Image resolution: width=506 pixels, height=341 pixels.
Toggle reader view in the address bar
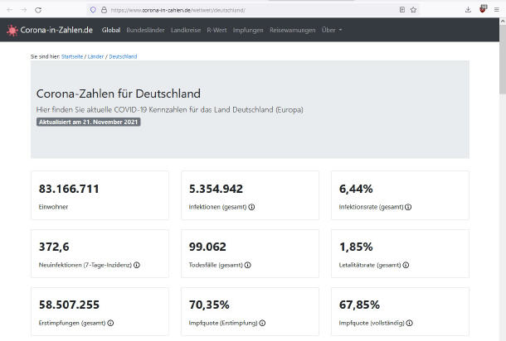click(401, 9)
